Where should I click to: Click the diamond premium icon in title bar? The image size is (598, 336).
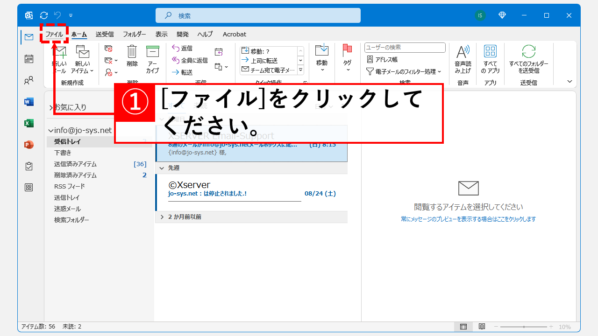click(x=502, y=15)
